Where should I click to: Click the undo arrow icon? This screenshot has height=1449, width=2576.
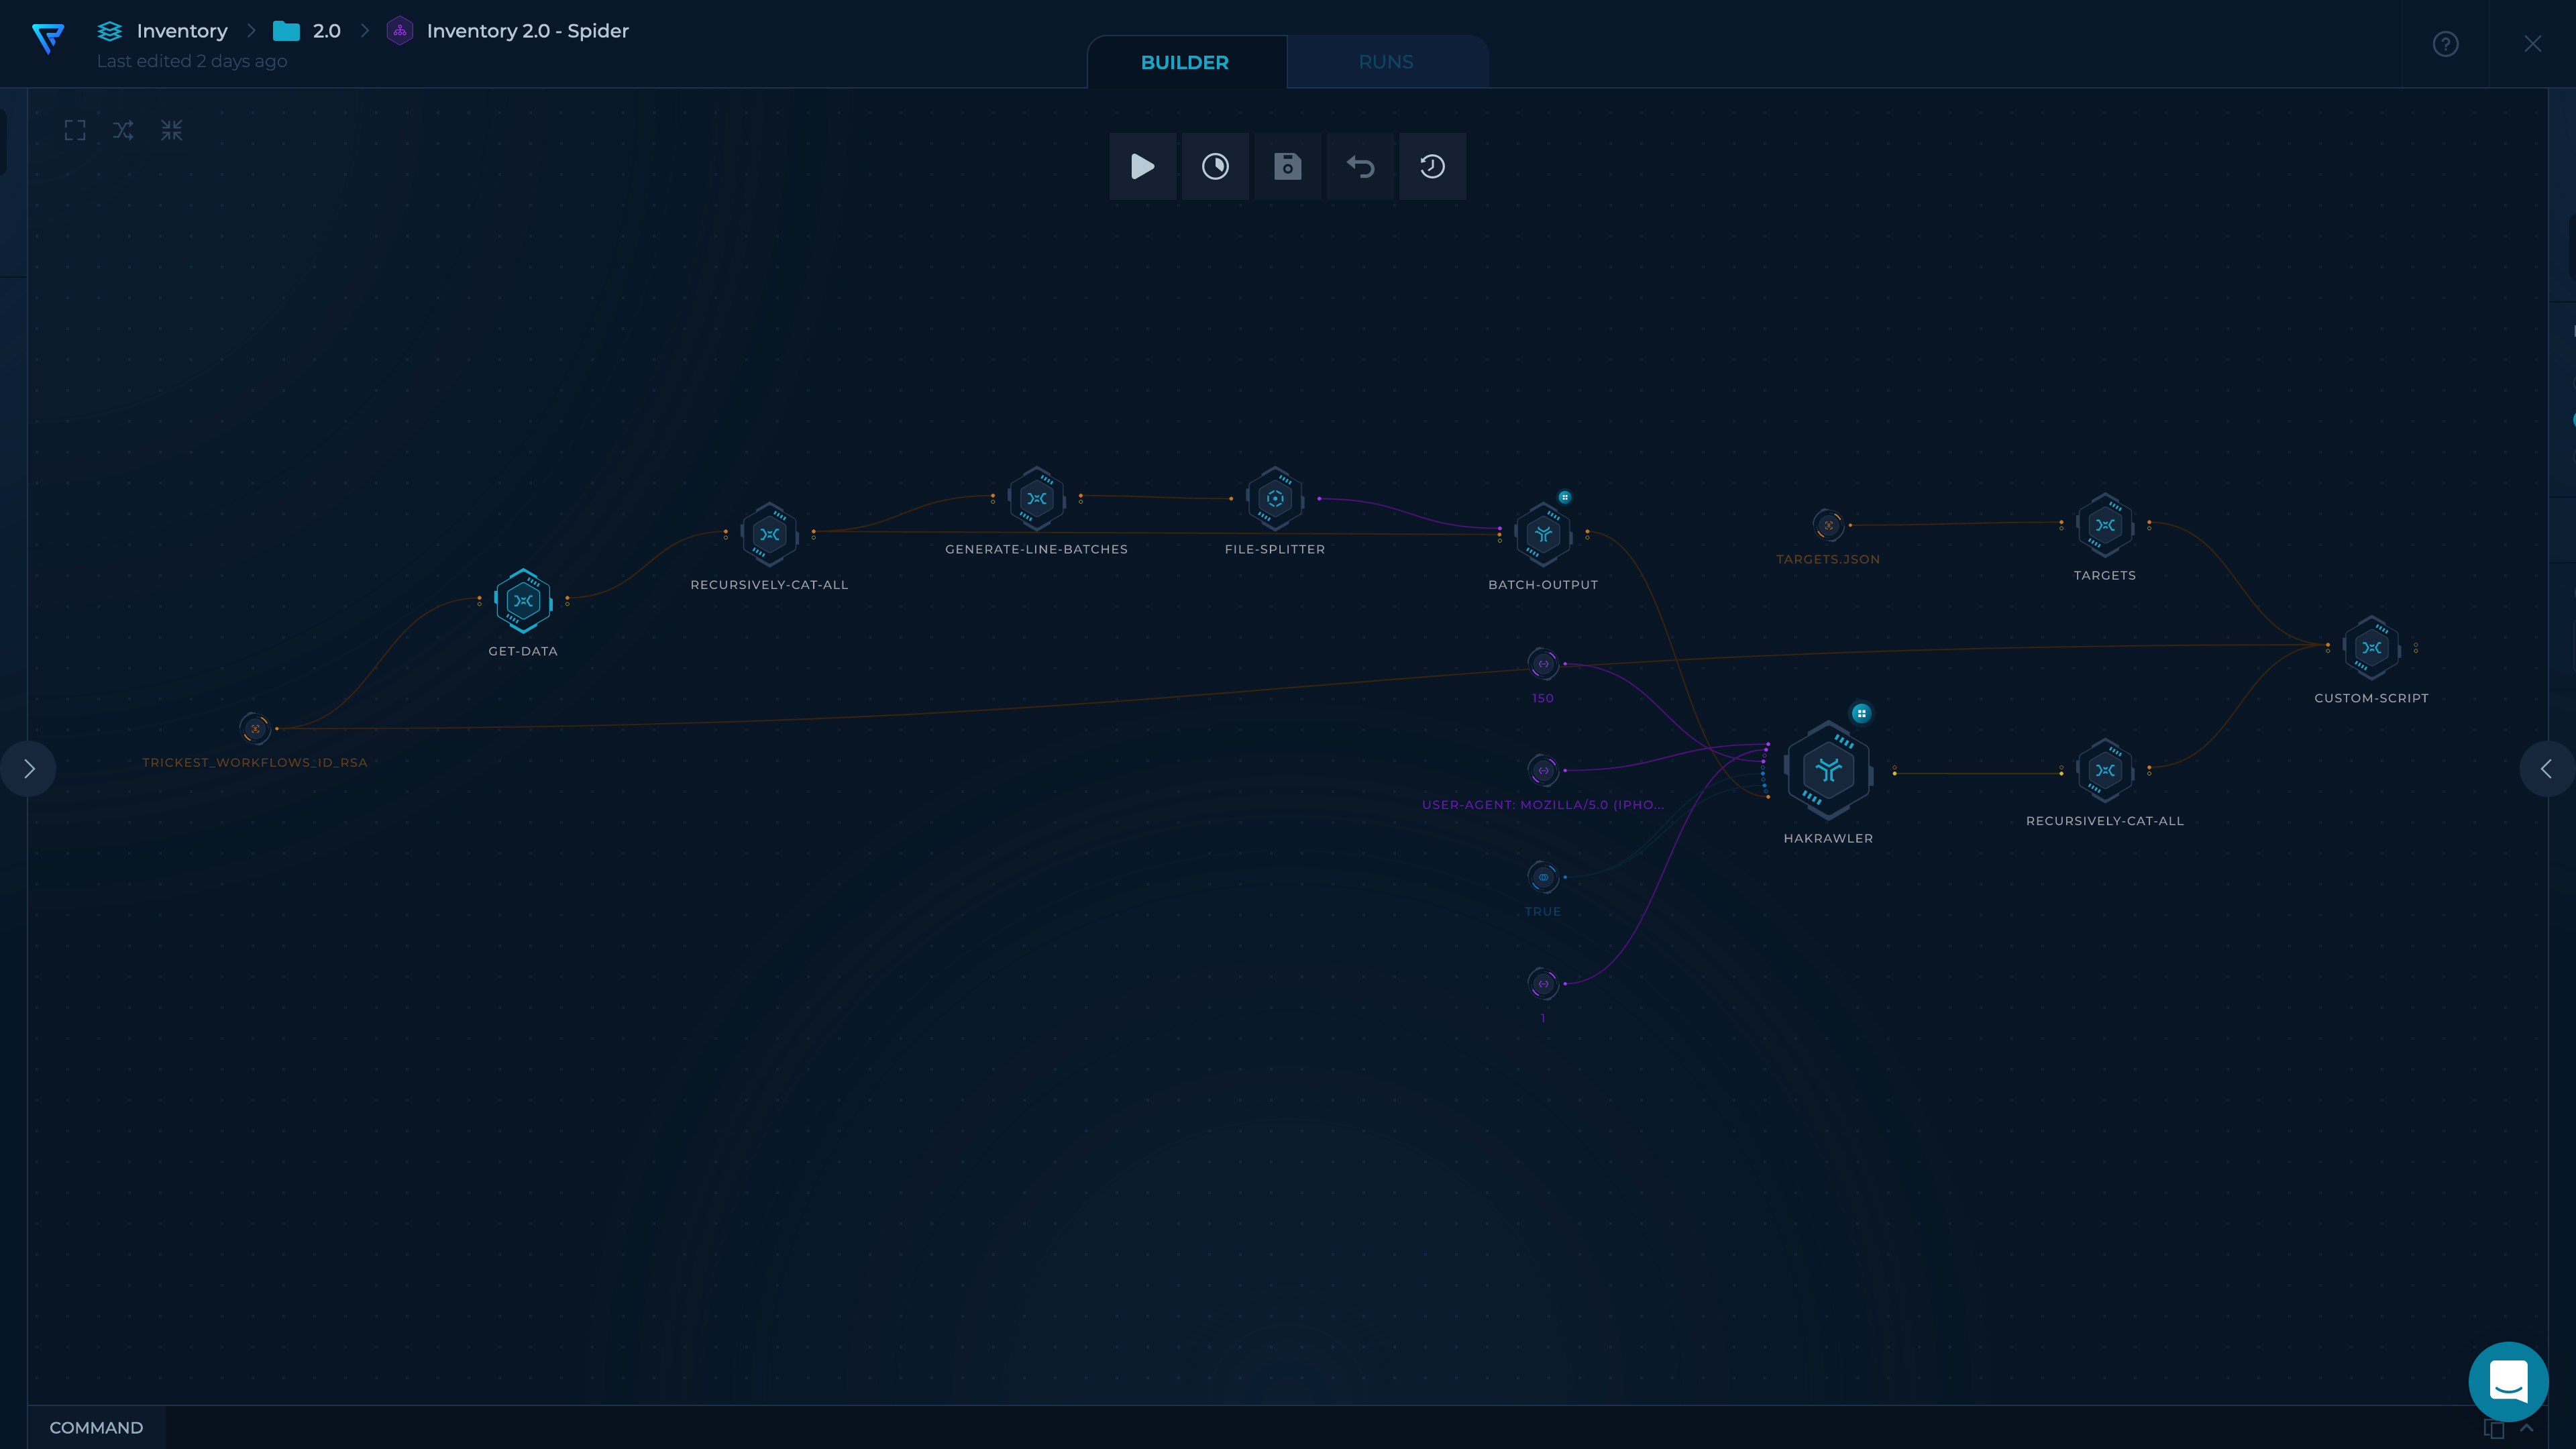point(1360,166)
